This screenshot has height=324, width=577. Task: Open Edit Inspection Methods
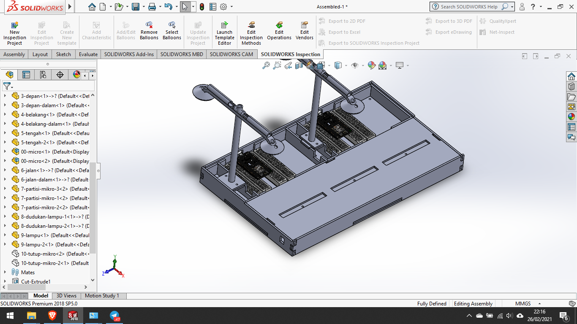tap(251, 33)
